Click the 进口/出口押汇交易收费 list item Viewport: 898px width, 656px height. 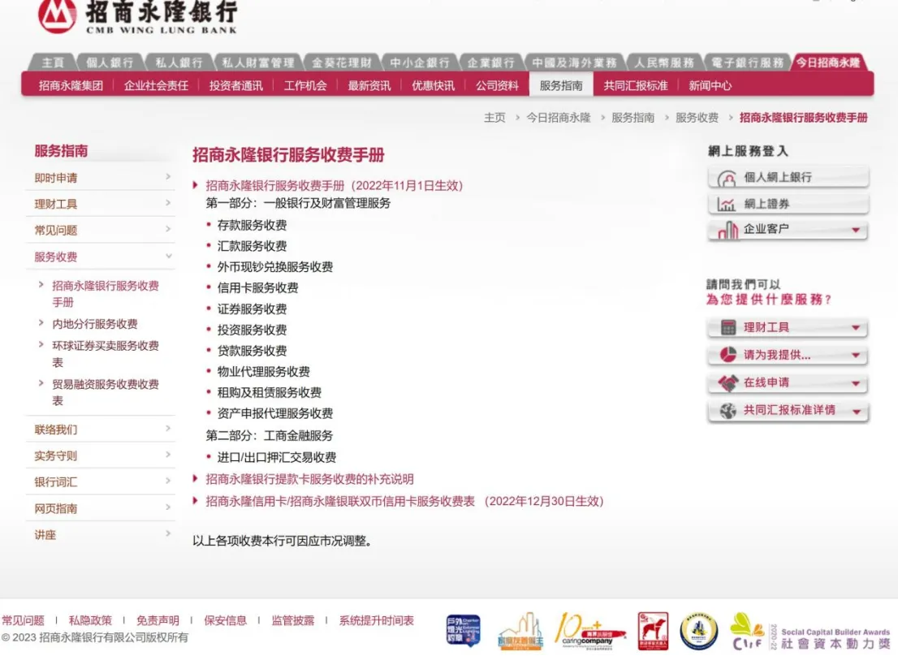pos(276,457)
